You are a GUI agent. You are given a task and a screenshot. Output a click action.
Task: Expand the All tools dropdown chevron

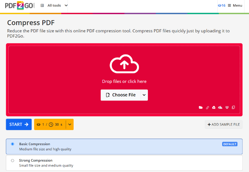[66, 6]
